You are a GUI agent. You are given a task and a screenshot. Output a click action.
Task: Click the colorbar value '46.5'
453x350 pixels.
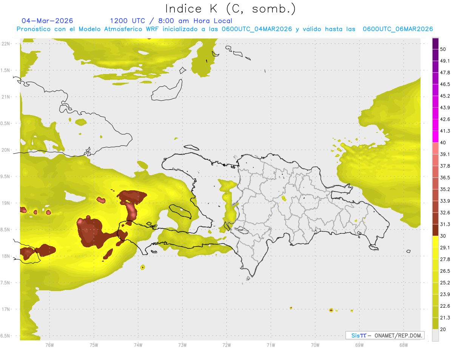point(445,84)
